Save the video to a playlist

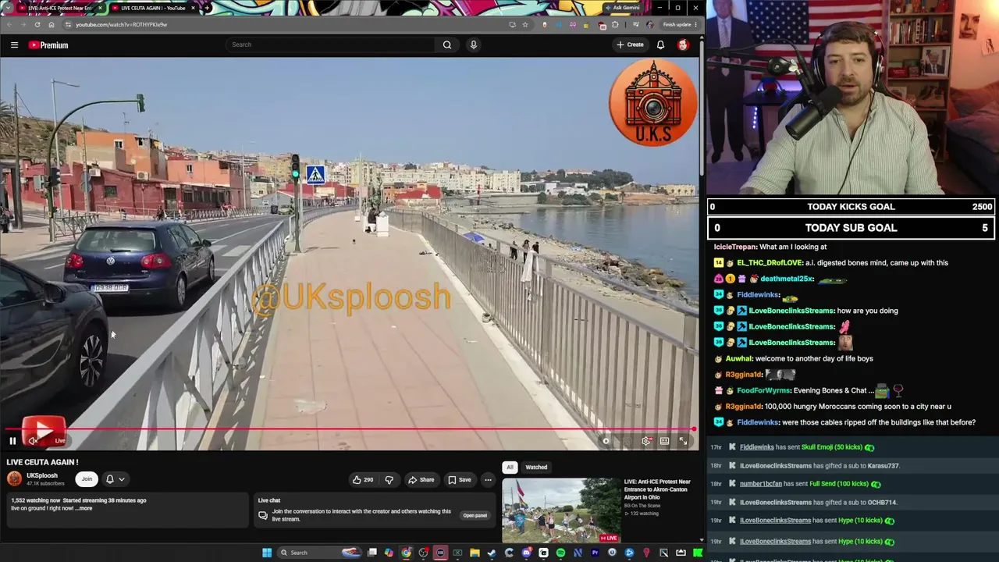[460, 480]
